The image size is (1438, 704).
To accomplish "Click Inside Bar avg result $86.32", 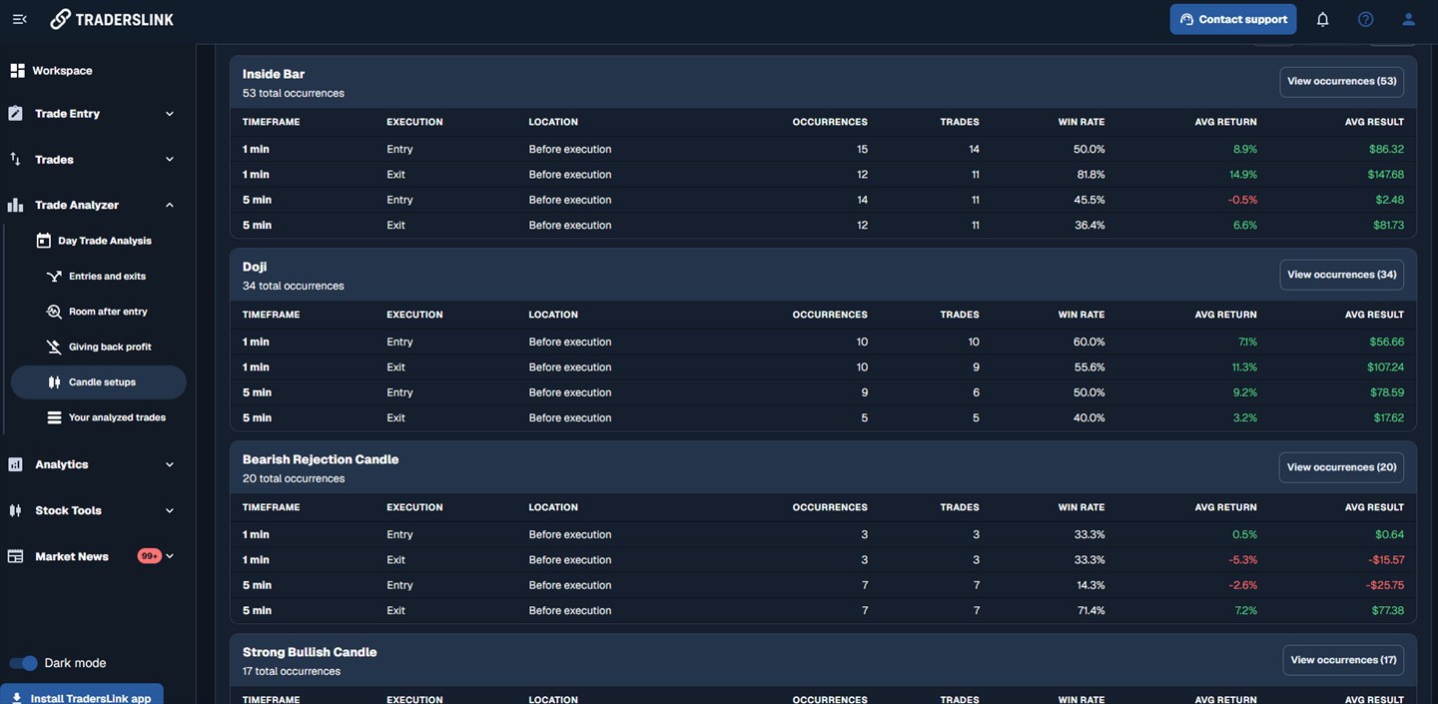I will point(1386,149).
